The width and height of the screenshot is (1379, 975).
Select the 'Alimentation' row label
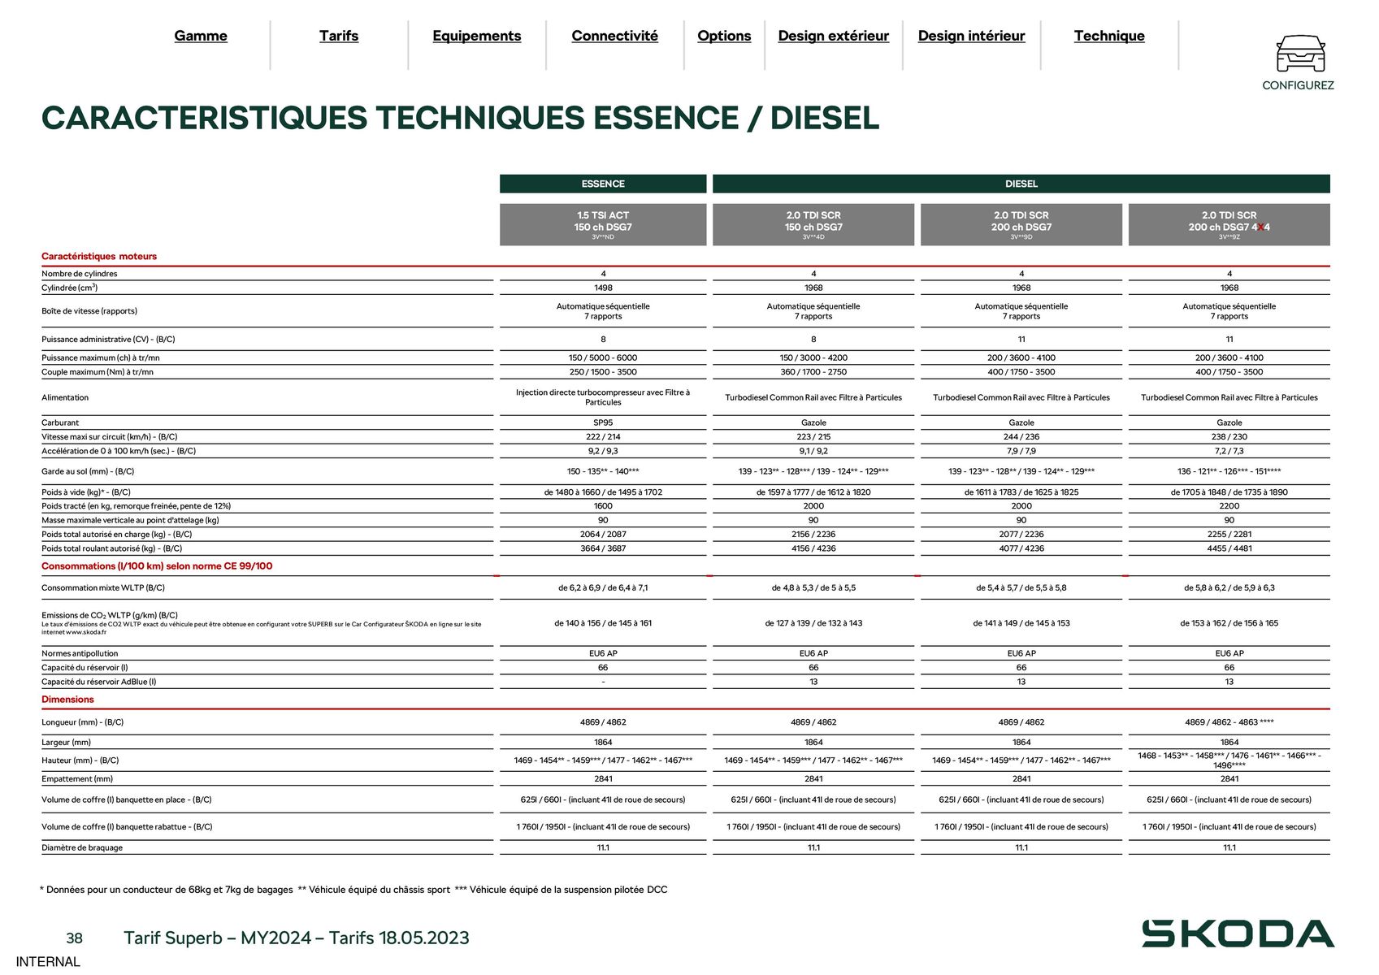[65, 397]
